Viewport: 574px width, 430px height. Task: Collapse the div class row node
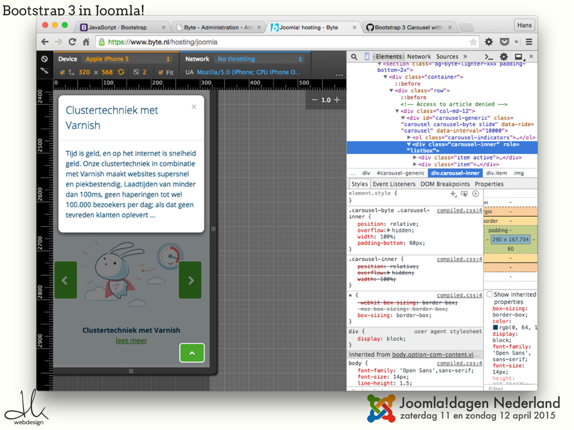[391, 90]
